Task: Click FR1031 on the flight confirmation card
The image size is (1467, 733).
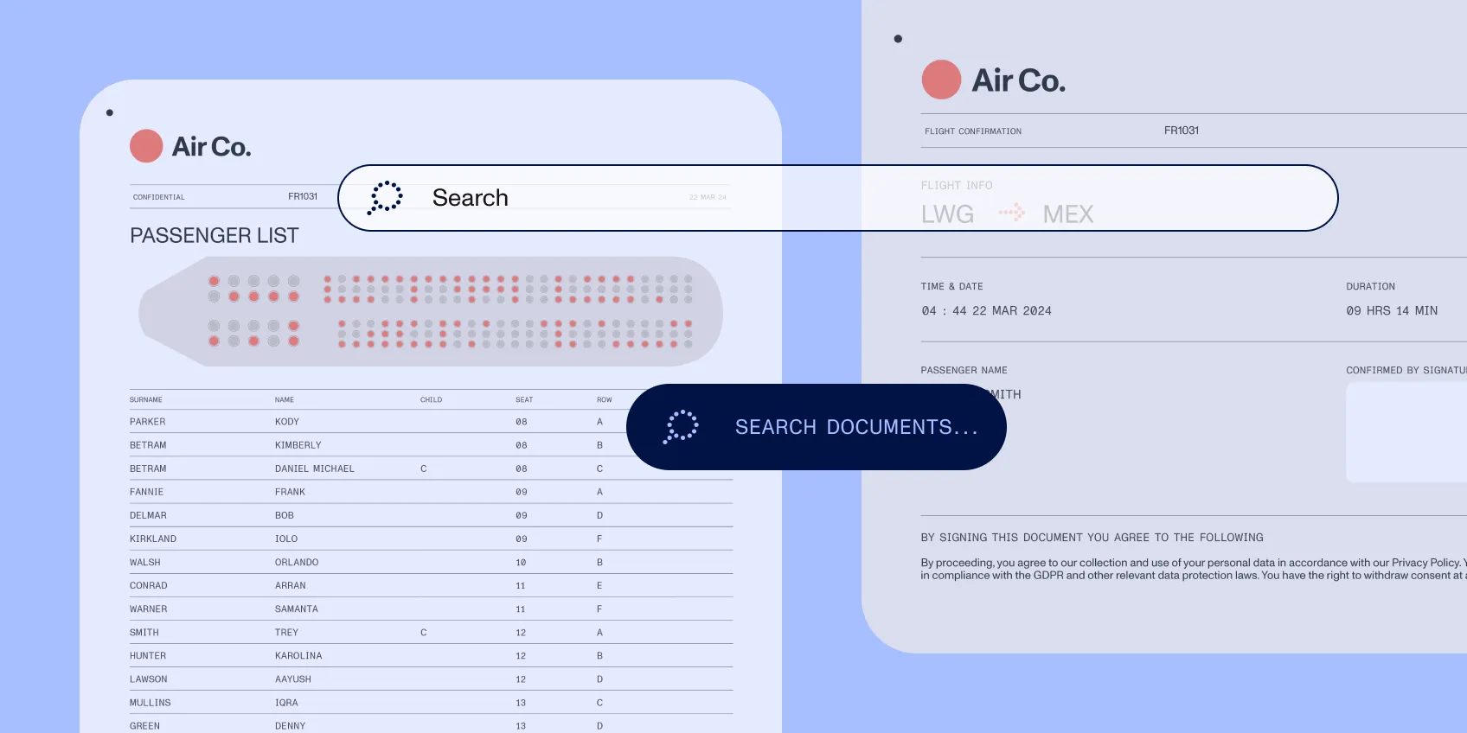Action: pyautogui.click(x=1181, y=131)
